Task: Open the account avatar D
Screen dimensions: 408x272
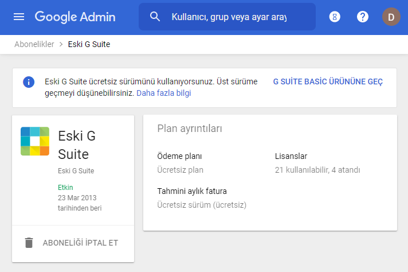Action: [x=391, y=17]
